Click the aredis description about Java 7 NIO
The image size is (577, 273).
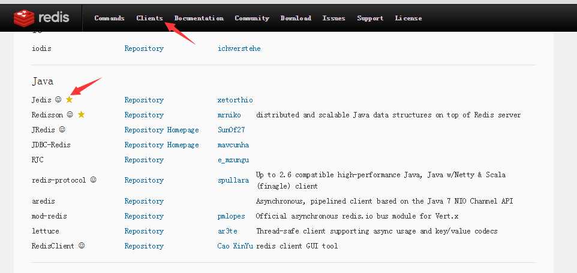point(384,201)
